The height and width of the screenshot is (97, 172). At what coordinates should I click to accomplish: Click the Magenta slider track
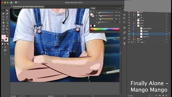(106, 16)
